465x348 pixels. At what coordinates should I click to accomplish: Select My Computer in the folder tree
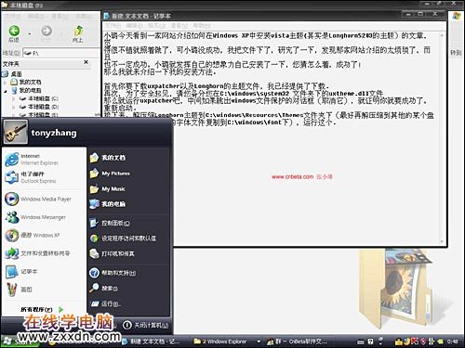pyautogui.click(x=26, y=90)
